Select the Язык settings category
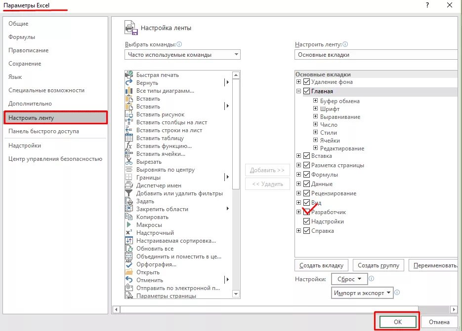 [55, 77]
